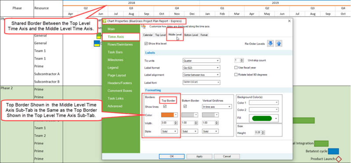Image resolution: width=351 pixels, height=163 pixels.
Task: Open the Top Border Style dropdown
Action: pos(169,131)
